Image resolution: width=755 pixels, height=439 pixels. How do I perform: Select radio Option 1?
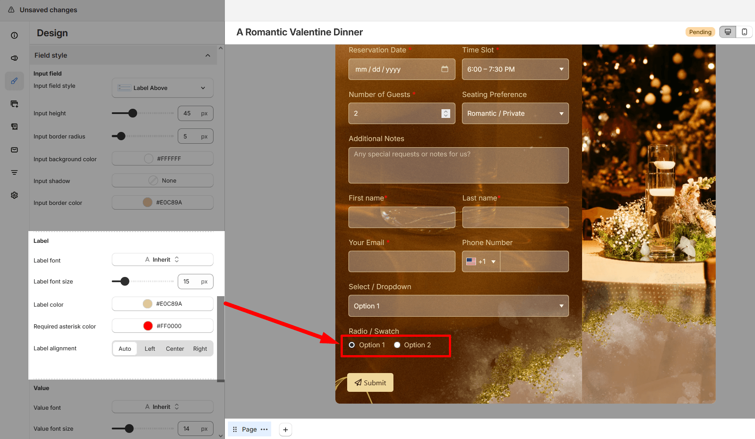[x=352, y=345]
